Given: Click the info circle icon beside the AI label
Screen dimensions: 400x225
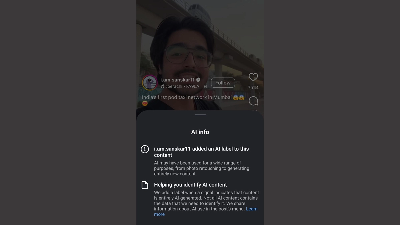Looking at the screenshot, I should 145,149.
